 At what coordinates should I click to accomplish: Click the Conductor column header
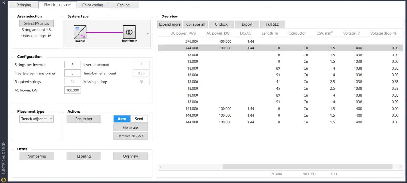297,33
